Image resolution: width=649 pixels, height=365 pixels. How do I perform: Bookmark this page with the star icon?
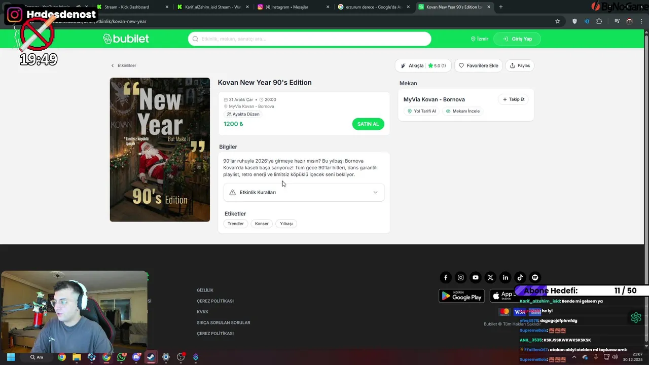[x=558, y=21]
